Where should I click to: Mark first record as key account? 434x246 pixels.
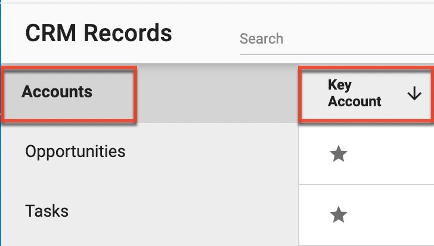point(338,155)
